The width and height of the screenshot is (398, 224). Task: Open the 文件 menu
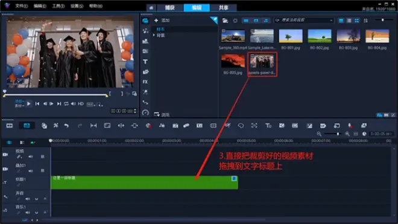(x=21, y=6)
